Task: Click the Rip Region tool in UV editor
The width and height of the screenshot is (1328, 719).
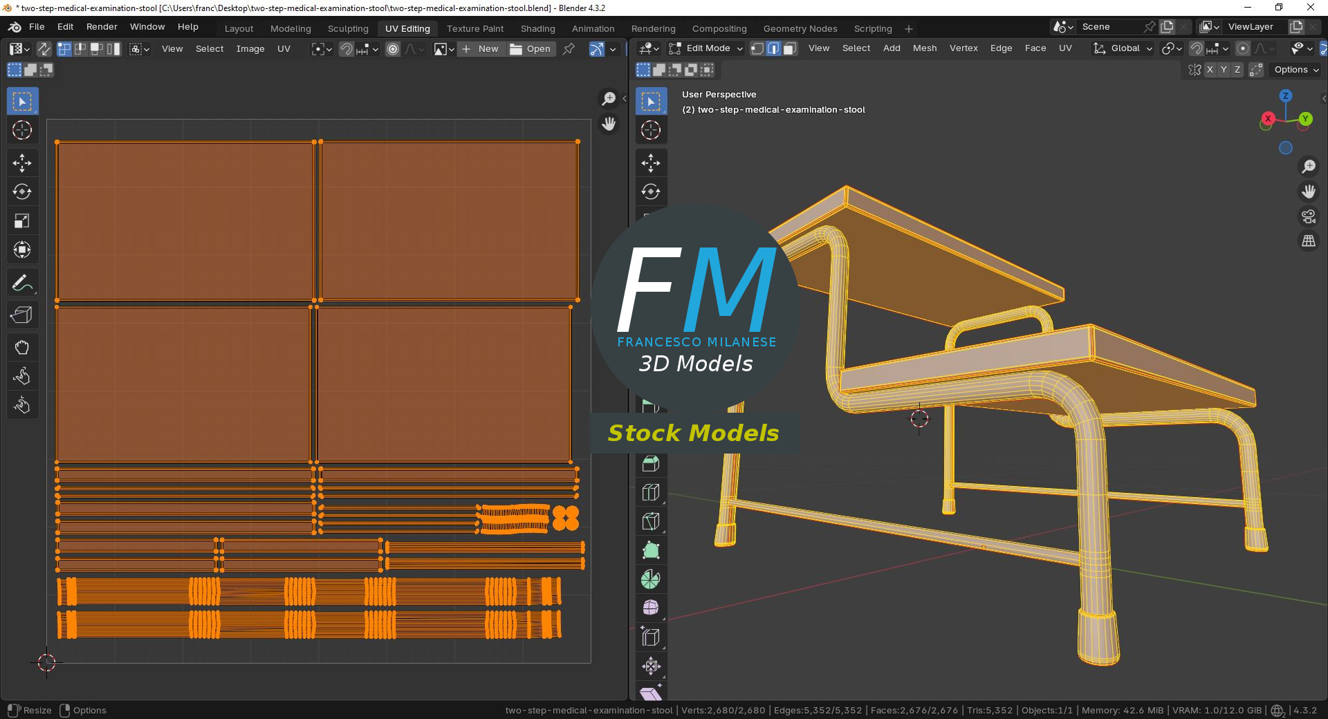Action: [x=21, y=315]
